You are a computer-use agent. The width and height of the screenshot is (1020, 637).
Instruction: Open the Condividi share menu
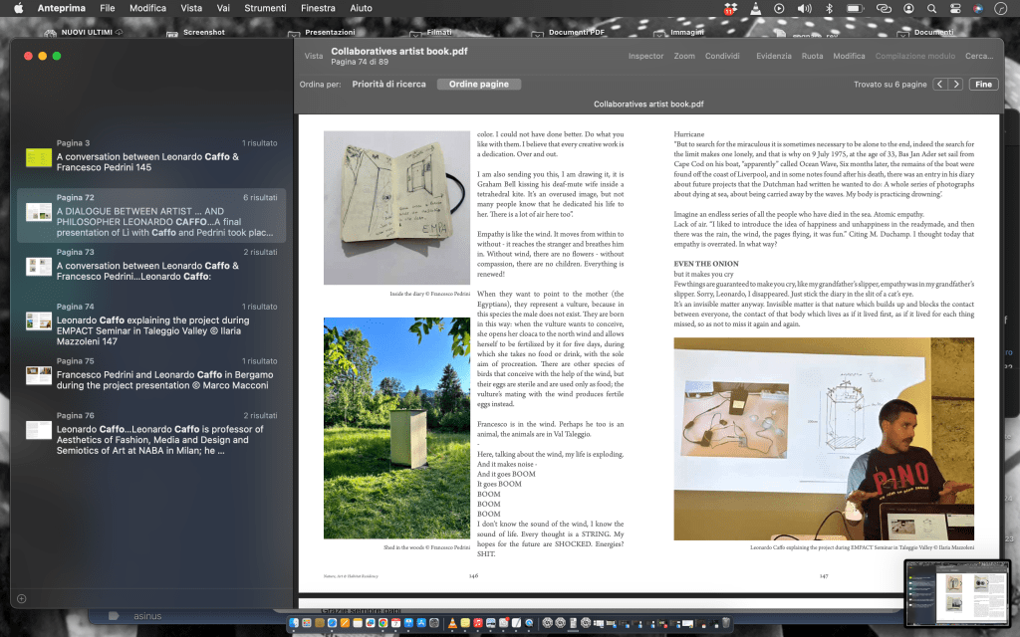[722, 56]
